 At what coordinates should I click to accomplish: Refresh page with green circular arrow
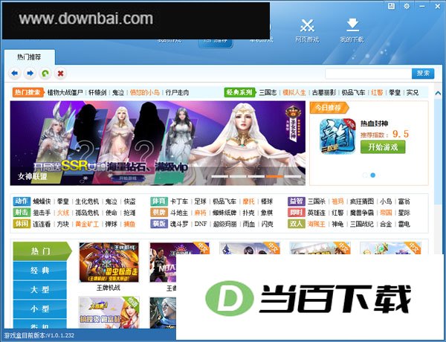(x=45, y=74)
